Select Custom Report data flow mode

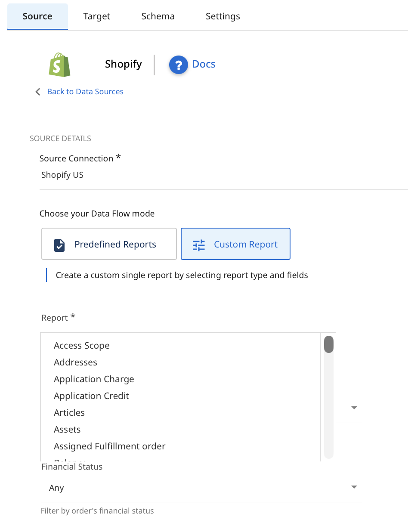(x=235, y=244)
